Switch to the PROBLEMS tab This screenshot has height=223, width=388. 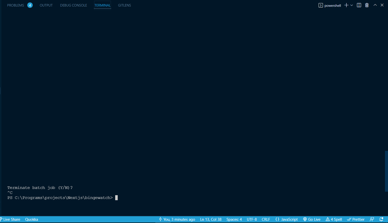point(16,5)
